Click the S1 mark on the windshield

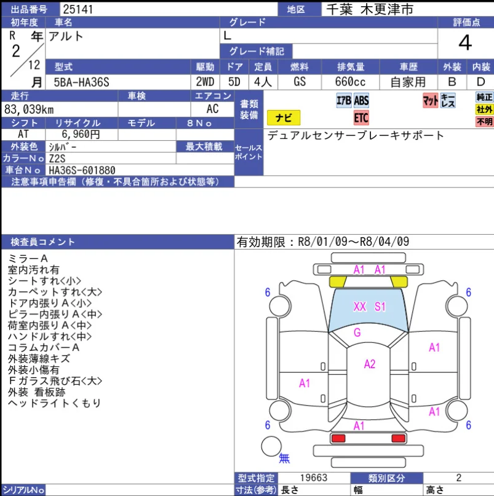(380, 307)
